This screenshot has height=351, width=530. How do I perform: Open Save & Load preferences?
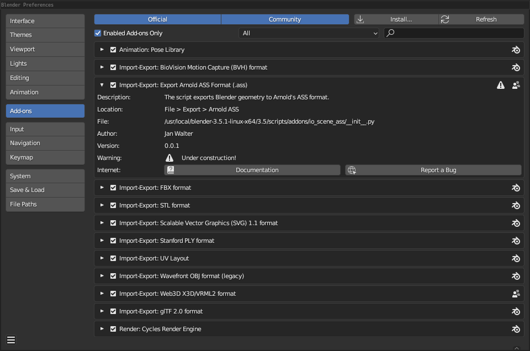pyautogui.click(x=45, y=190)
